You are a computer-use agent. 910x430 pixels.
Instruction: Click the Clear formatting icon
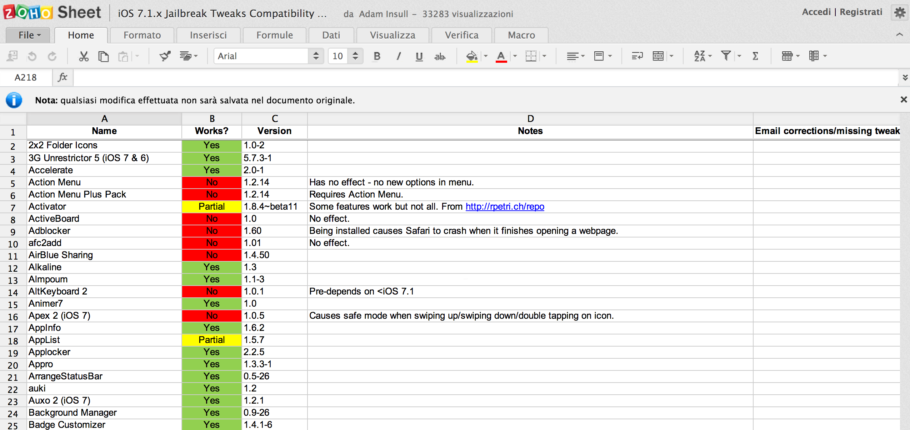pyautogui.click(x=185, y=56)
